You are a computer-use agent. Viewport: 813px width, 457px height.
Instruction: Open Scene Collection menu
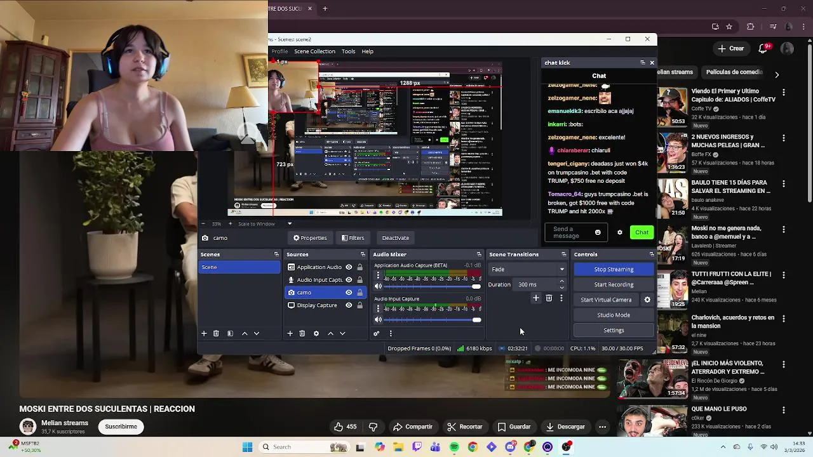coord(314,51)
